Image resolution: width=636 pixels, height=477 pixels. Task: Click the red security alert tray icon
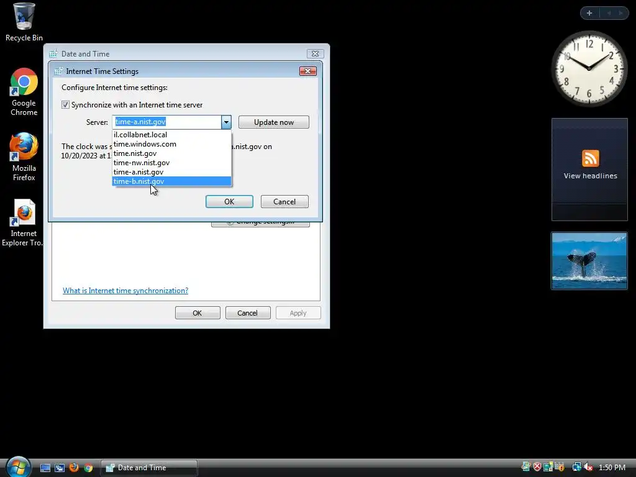(x=537, y=467)
